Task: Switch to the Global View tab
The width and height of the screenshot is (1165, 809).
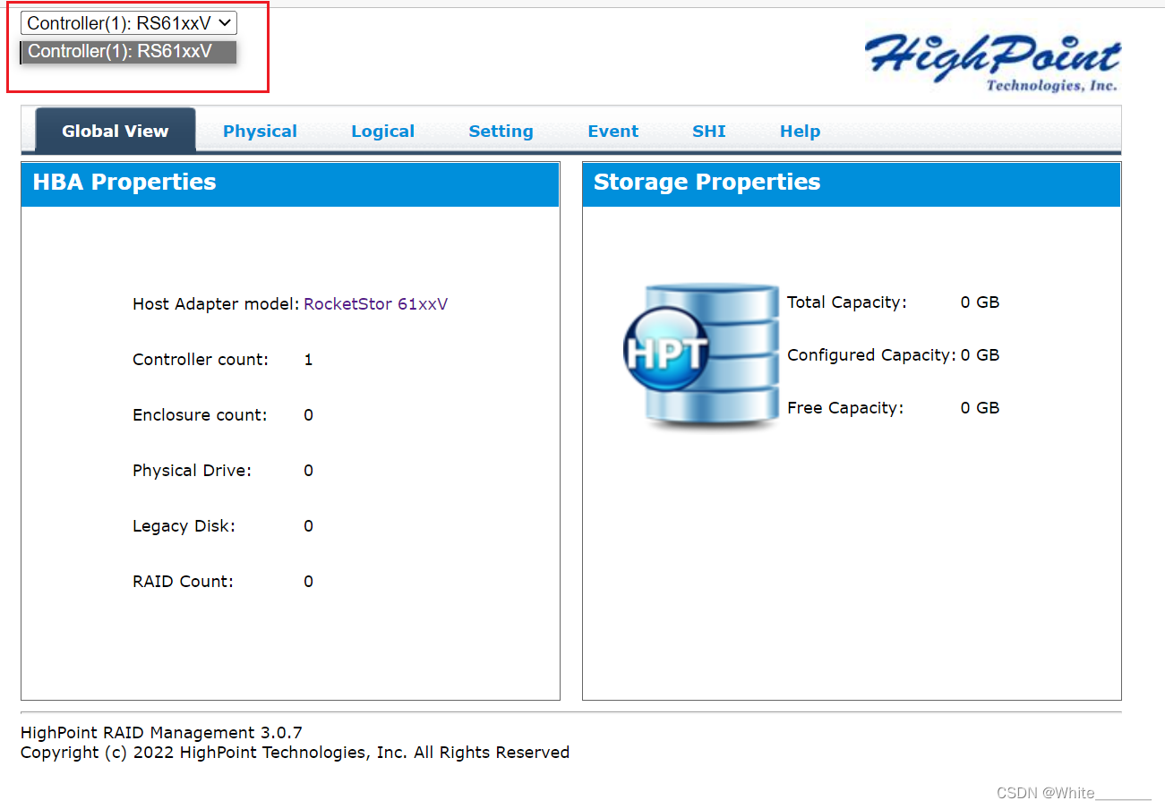Action: pos(115,131)
